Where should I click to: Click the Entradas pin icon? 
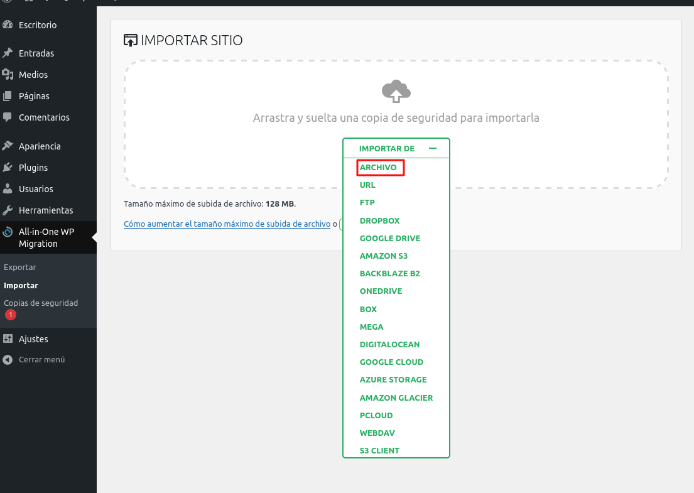(x=8, y=53)
